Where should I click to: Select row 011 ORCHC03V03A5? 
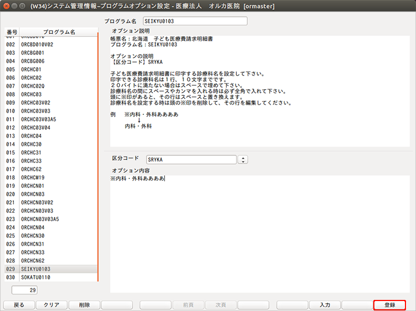tap(51, 119)
